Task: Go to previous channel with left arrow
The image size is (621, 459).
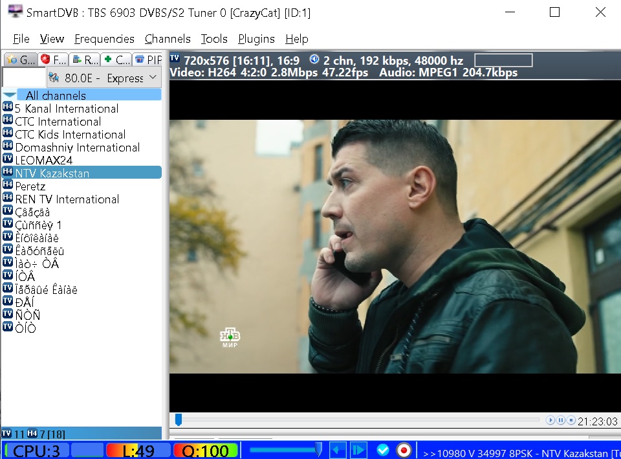Action: (338, 451)
